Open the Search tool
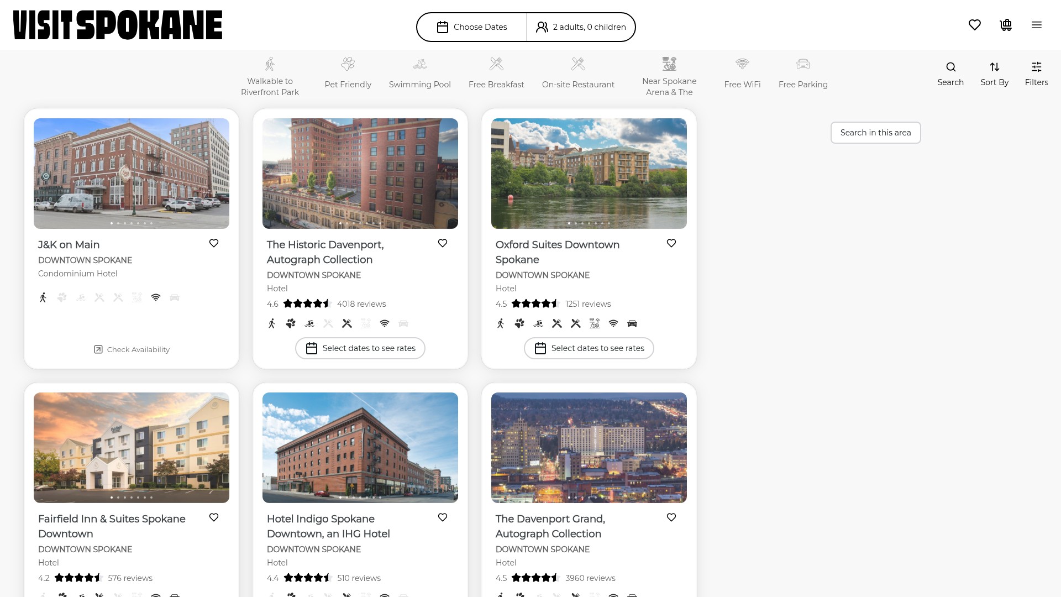 pyautogui.click(x=950, y=74)
